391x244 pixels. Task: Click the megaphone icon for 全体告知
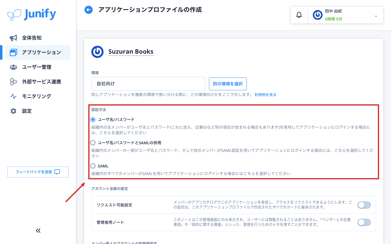coord(13,38)
